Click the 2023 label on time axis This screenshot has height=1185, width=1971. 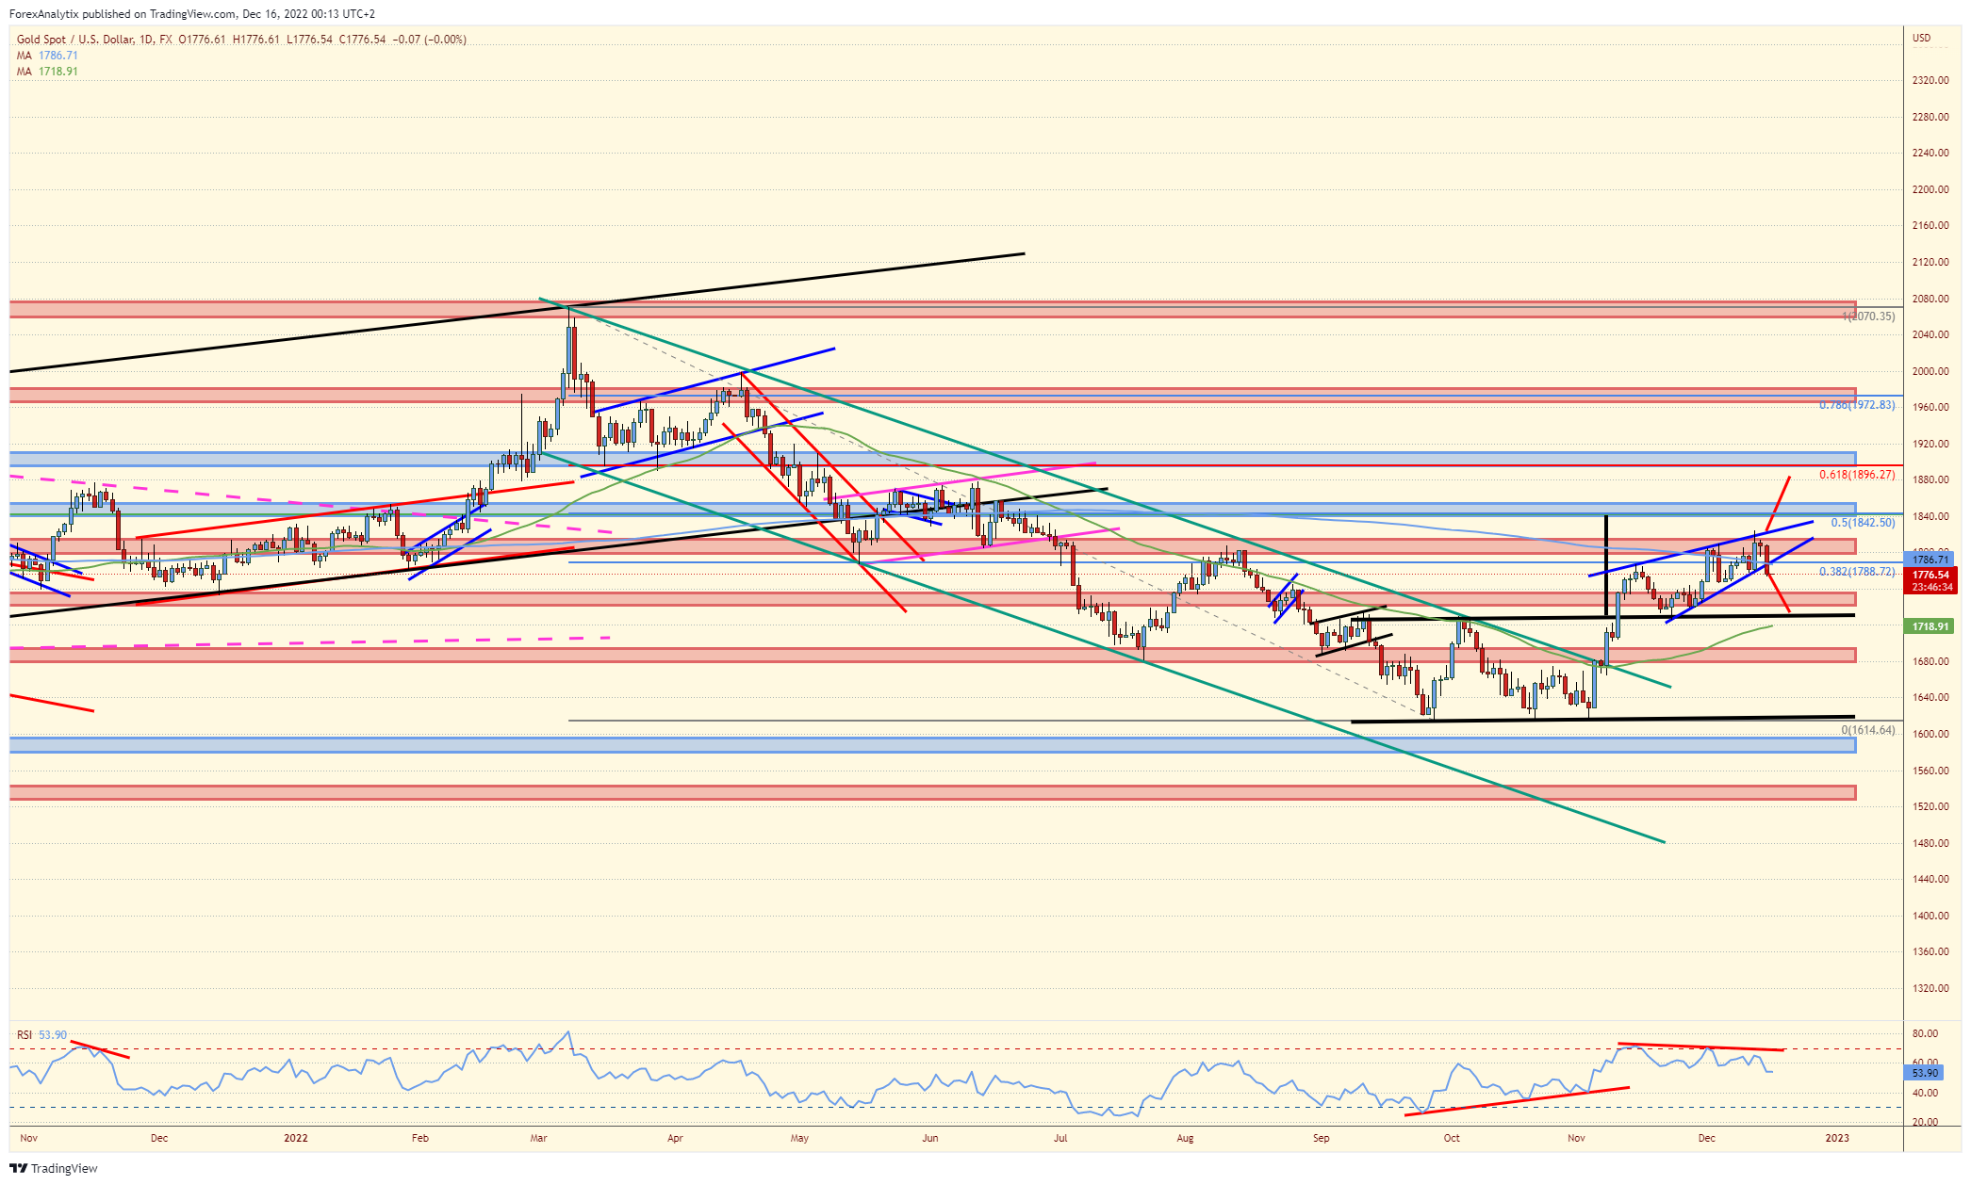1837,1138
